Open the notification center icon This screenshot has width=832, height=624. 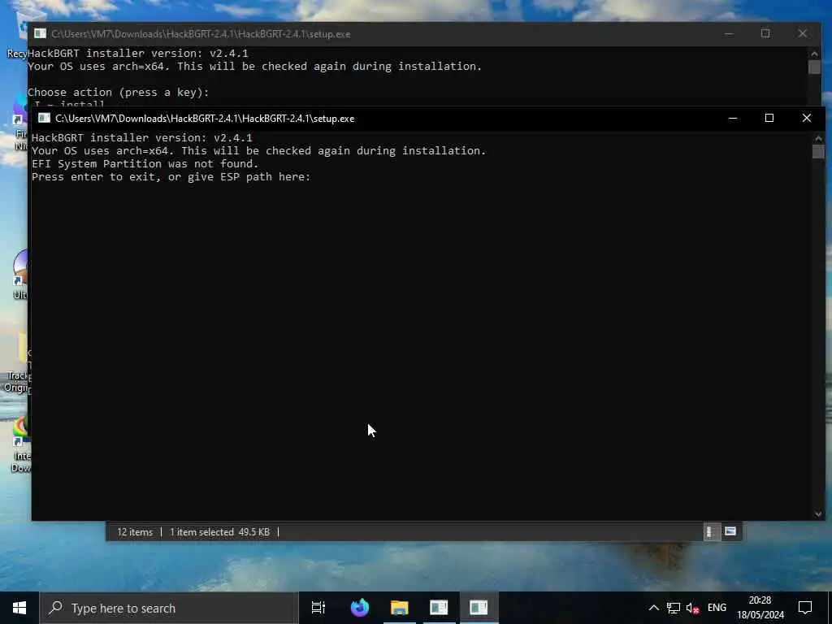(805, 608)
